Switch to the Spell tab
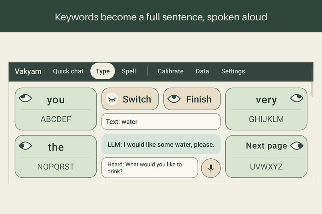 coord(129,71)
